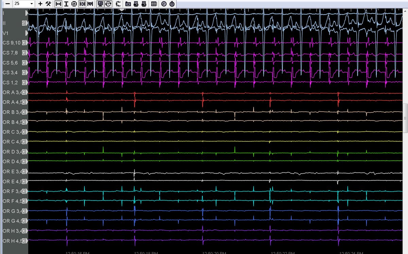
Task: Click the arrow marker beside OR G 3,4
Action: click(27, 211)
